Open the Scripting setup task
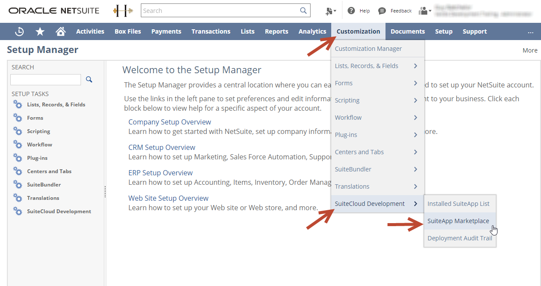The width and height of the screenshot is (541, 286). [x=38, y=131]
